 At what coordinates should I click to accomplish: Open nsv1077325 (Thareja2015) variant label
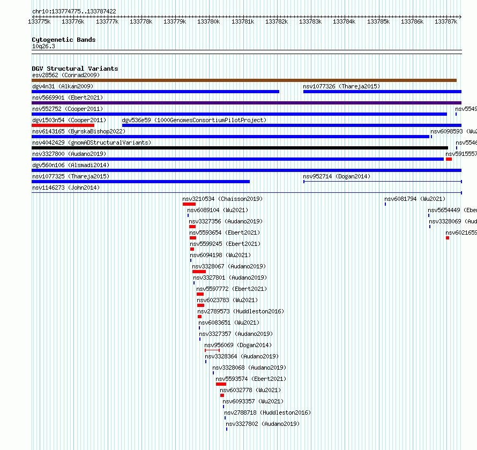(x=71, y=176)
